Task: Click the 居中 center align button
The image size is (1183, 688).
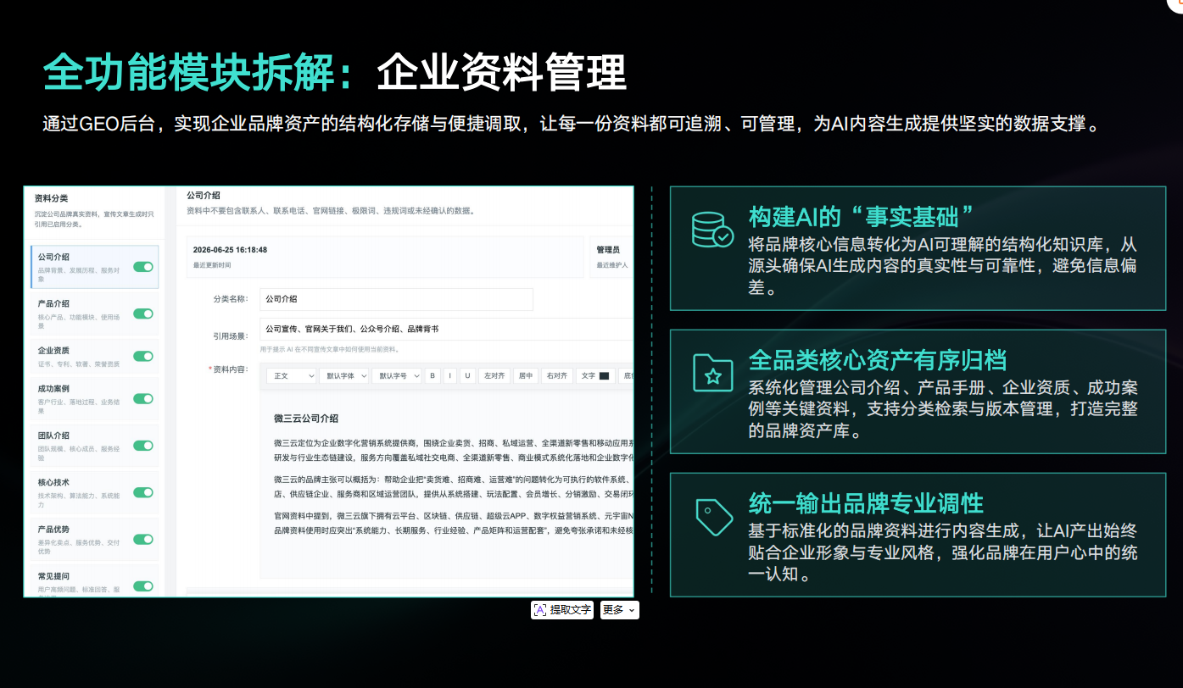Action: click(x=526, y=375)
